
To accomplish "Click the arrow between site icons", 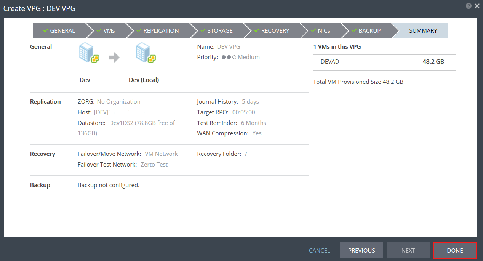I will 114,58.
